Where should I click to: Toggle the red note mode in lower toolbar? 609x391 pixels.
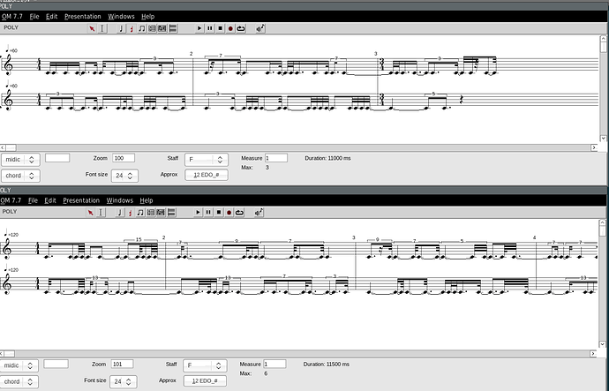pos(131,213)
